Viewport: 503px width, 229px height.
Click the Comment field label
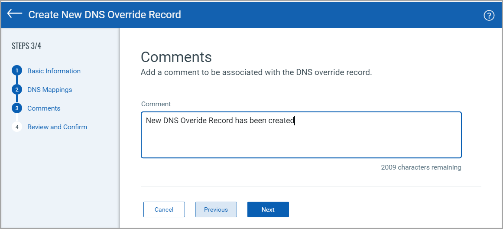point(156,104)
